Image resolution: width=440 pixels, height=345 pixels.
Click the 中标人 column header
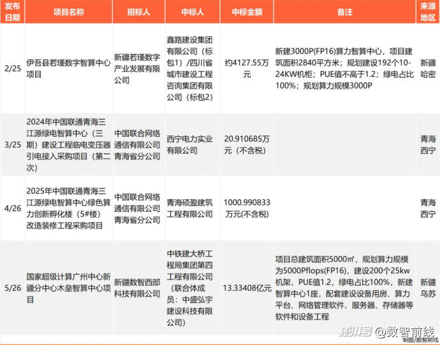[x=189, y=12]
